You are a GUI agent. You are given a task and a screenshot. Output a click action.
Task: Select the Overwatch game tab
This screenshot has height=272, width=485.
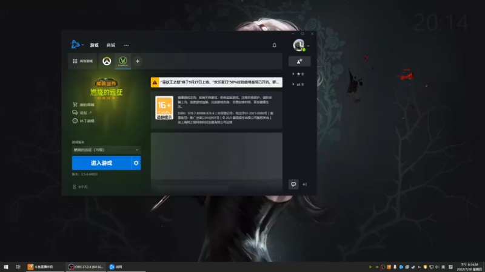pyautogui.click(x=107, y=61)
